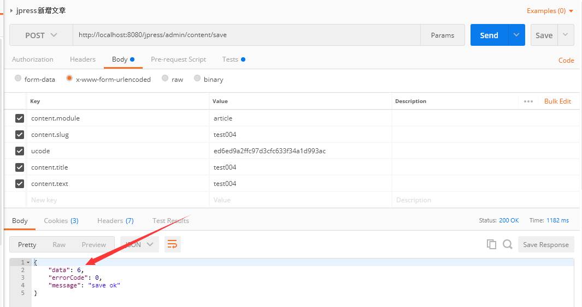Switch to the request Headers tab
The width and height of the screenshot is (582, 307).
click(83, 59)
